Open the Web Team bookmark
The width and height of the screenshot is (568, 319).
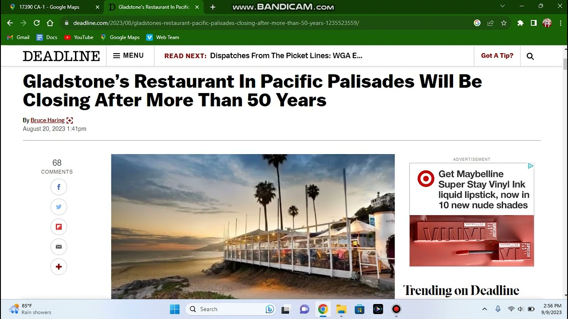163,37
